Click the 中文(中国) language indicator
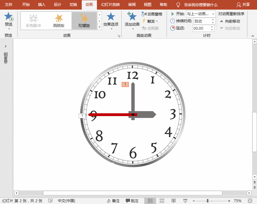This screenshot has height=204, width=257. pyautogui.click(x=66, y=201)
